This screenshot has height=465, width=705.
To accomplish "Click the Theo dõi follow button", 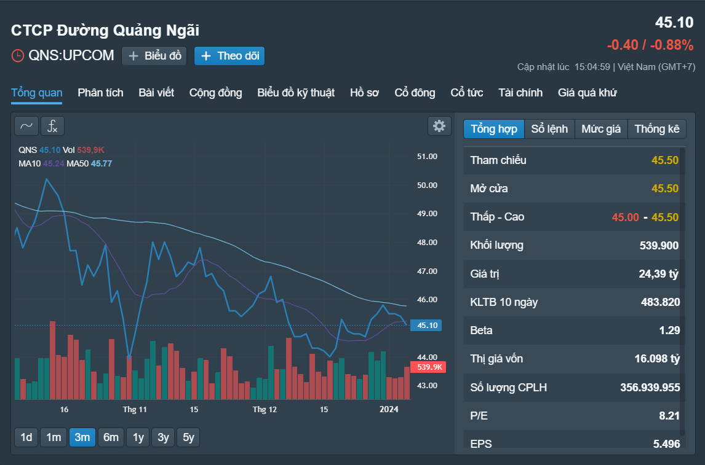I will tap(229, 56).
